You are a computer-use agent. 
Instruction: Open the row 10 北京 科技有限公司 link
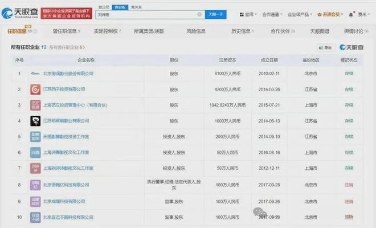(x=68, y=217)
